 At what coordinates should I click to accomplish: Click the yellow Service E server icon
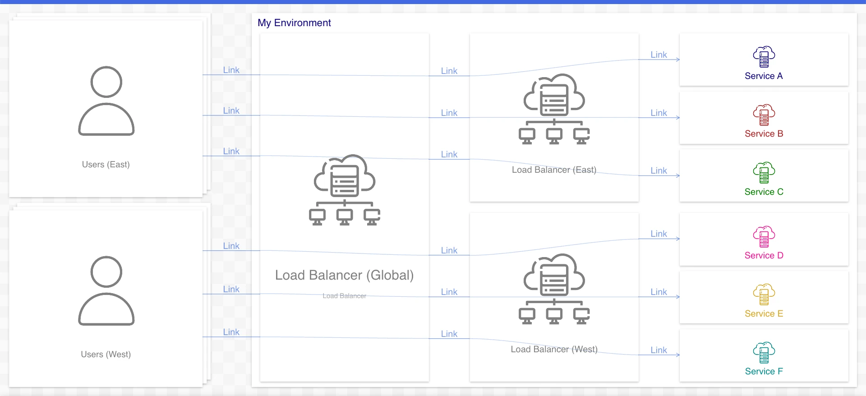[764, 295]
